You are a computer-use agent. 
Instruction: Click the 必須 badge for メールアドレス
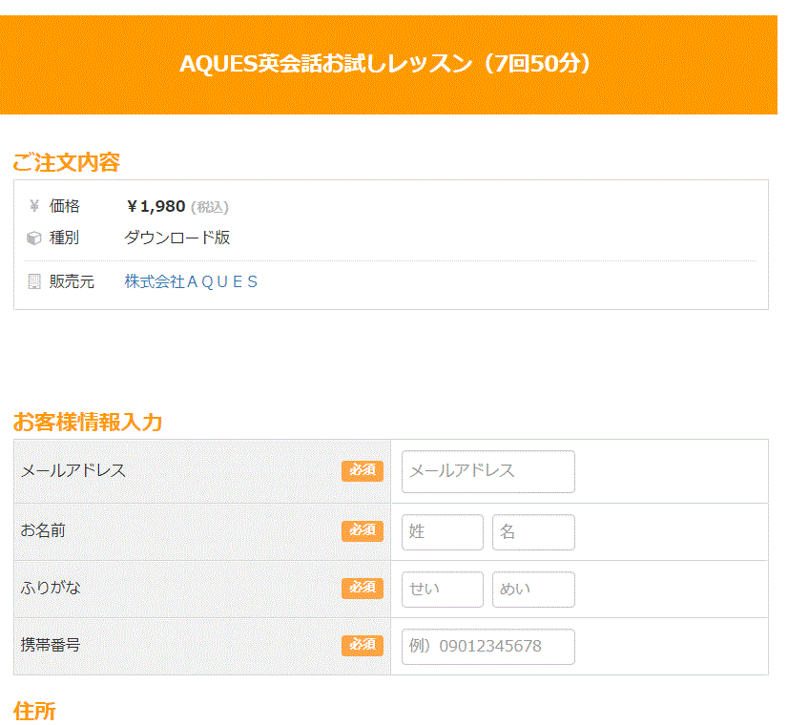click(363, 470)
